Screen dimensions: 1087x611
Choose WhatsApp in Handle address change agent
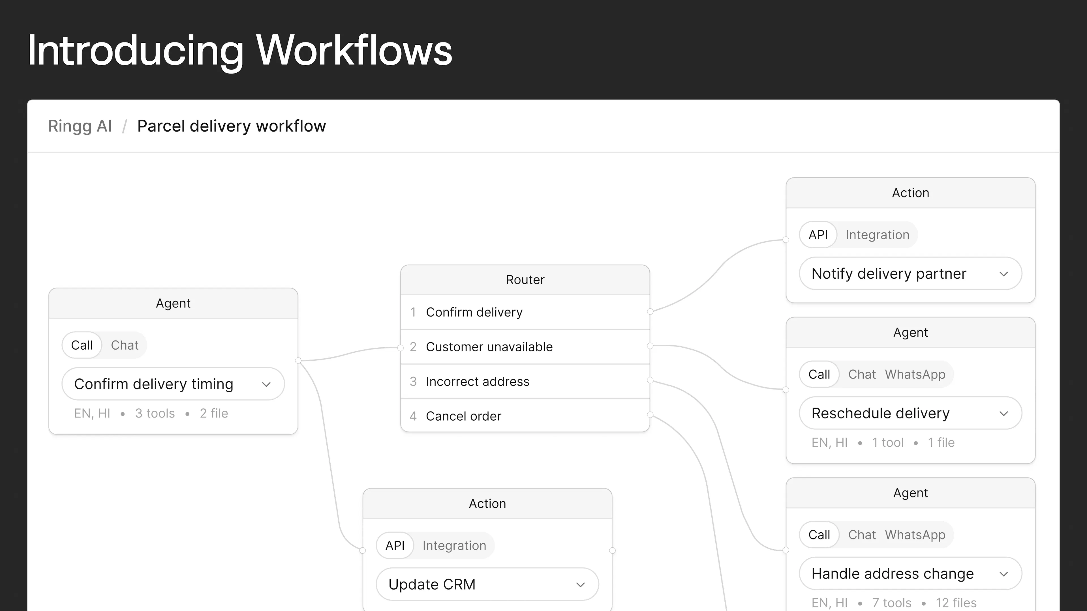click(915, 535)
